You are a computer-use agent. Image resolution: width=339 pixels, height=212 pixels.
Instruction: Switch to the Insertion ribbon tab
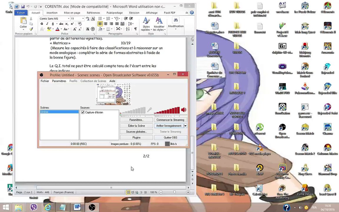pos(52,13)
